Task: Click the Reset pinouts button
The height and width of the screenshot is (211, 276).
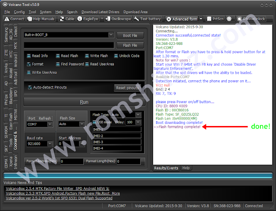Action: point(128,88)
